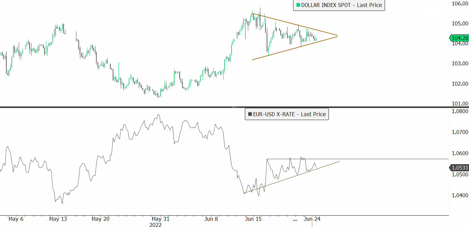Click the gray 1.0531 last price tag
Image resolution: width=469 pixels, height=227 pixels.
pyautogui.click(x=459, y=168)
